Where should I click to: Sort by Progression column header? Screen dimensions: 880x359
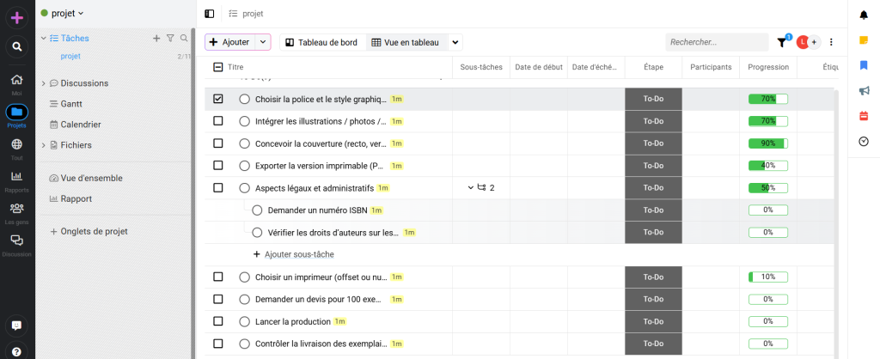(767, 67)
